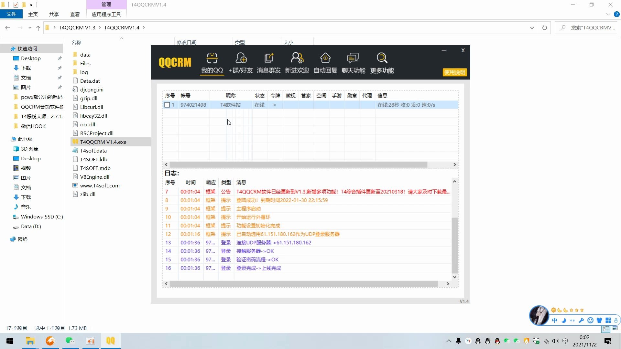Open the 我的QQ tab in QQCRM
The image size is (621, 349).
212,64
